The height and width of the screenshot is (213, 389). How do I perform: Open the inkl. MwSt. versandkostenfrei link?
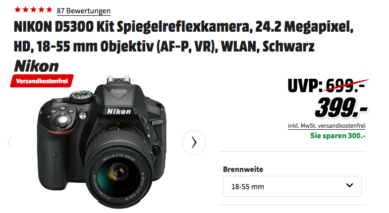[x=327, y=126]
